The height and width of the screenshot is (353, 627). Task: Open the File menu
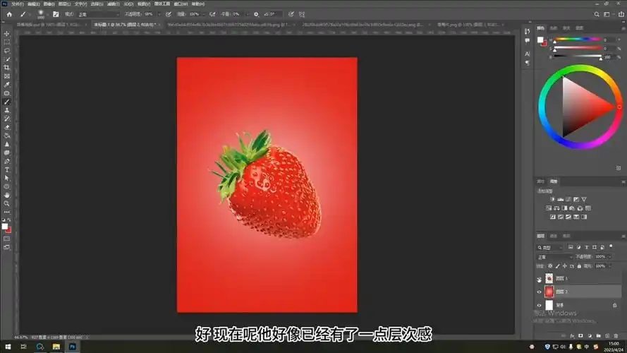pos(17,4)
